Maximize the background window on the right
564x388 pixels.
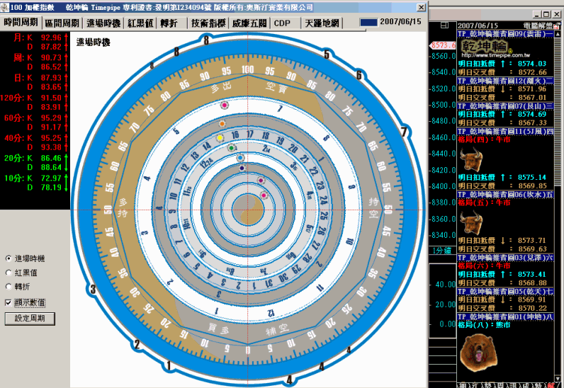547,14
